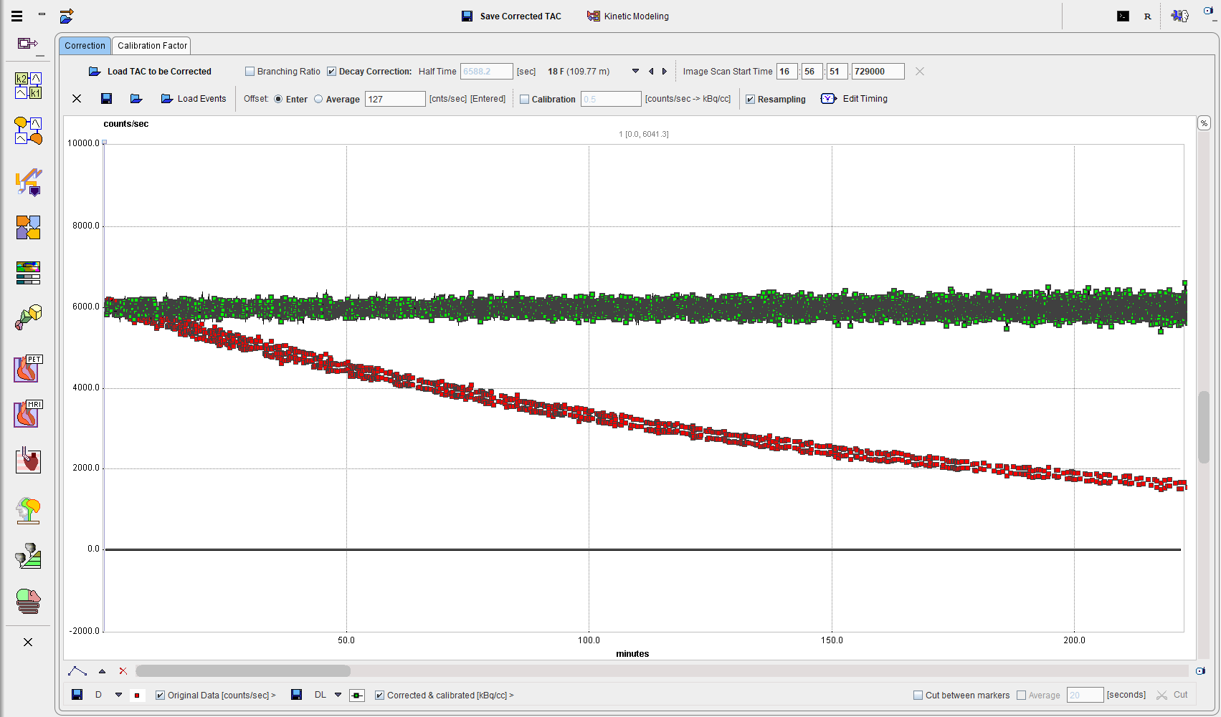Enable the Calibration checkbox
The width and height of the screenshot is (1221, 717).
(x=524, y=100)
